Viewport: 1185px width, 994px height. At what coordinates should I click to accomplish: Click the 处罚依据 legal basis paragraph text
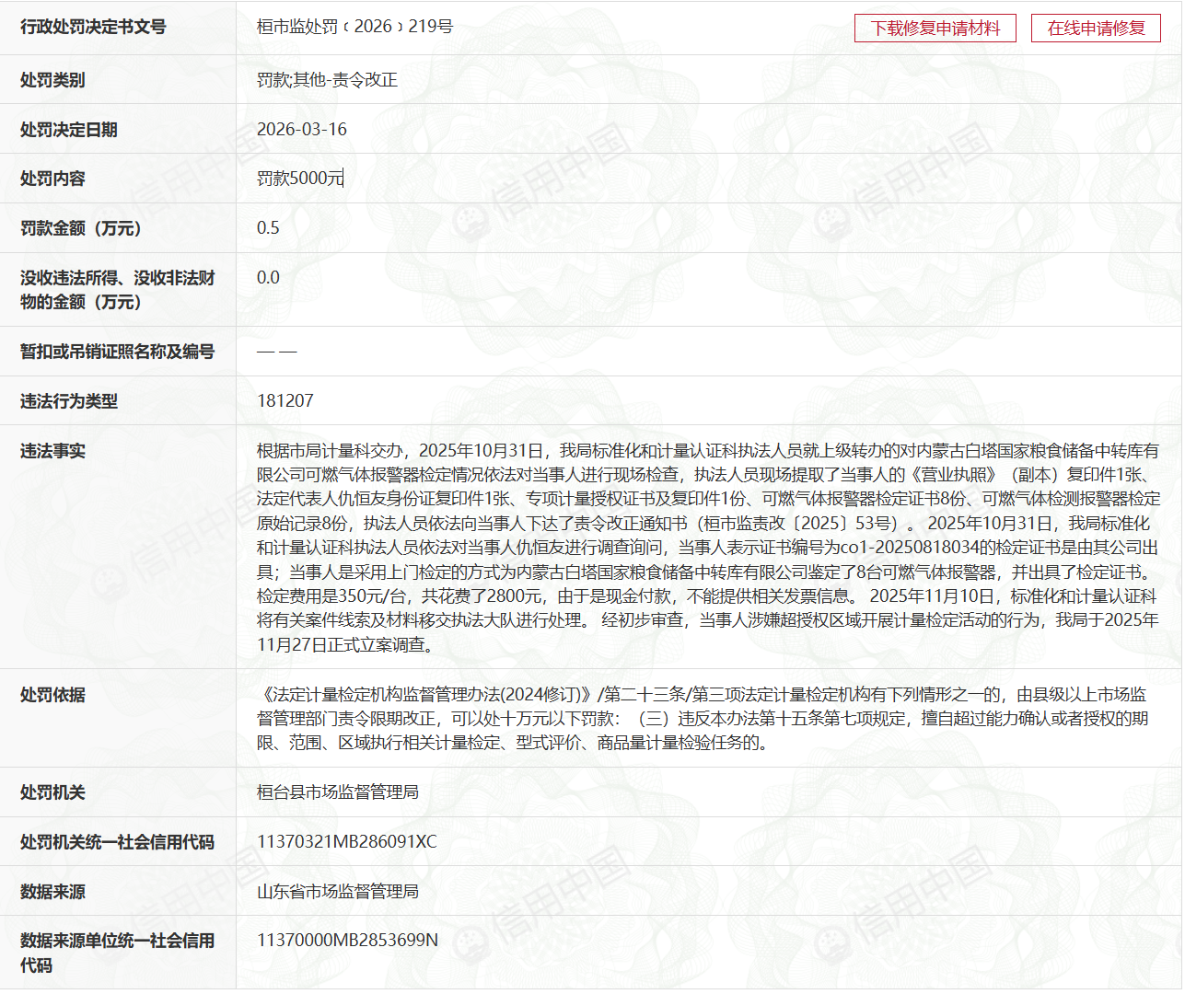702,719
